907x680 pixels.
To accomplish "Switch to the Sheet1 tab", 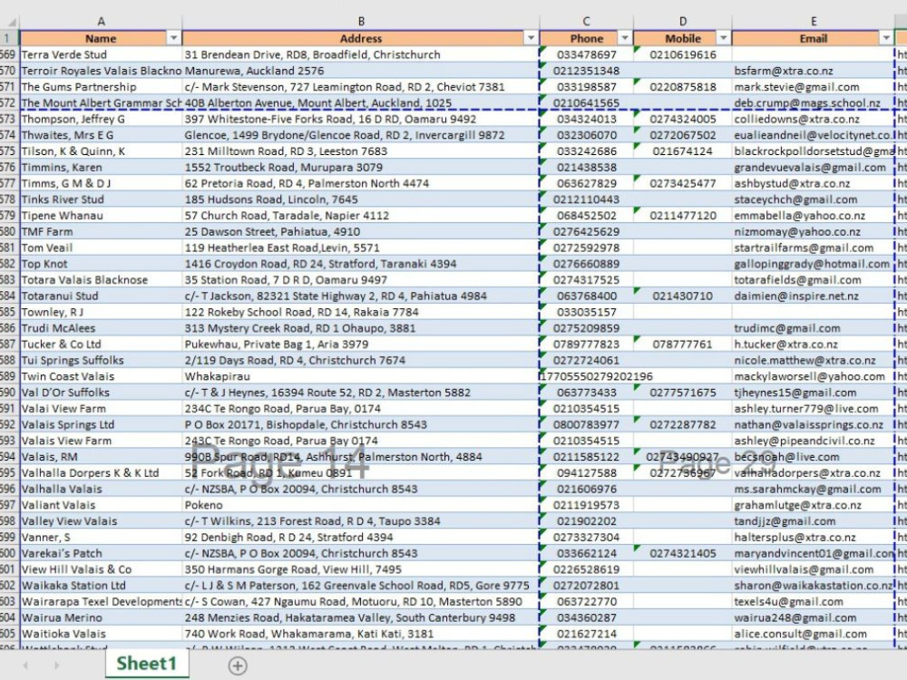I will [146, 664].
